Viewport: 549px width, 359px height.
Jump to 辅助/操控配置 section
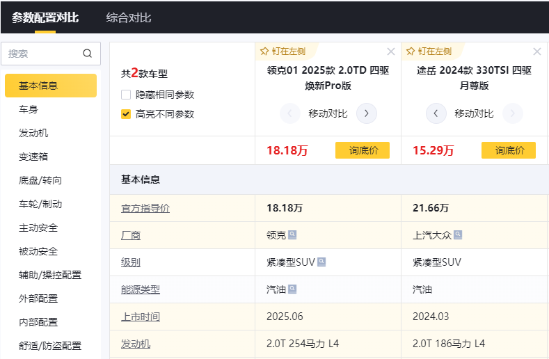pos(50,275)
